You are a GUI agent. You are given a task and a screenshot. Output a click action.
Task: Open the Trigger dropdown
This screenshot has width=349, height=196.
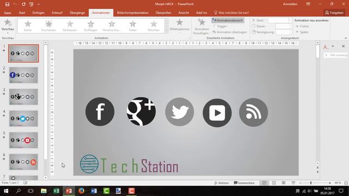(x=220, y=26)
